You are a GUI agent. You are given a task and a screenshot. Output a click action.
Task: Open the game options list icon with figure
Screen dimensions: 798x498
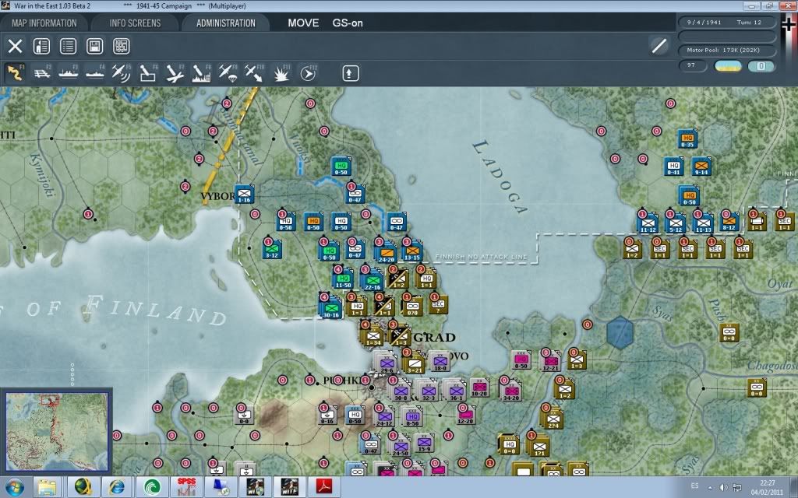coord(42,46)
